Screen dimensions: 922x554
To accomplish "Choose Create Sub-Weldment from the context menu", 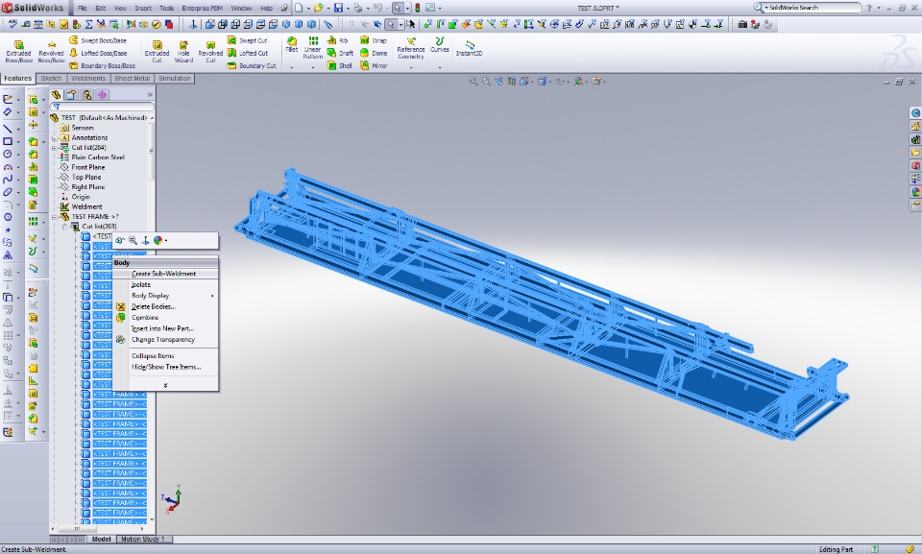I will (x=165, y=274).
